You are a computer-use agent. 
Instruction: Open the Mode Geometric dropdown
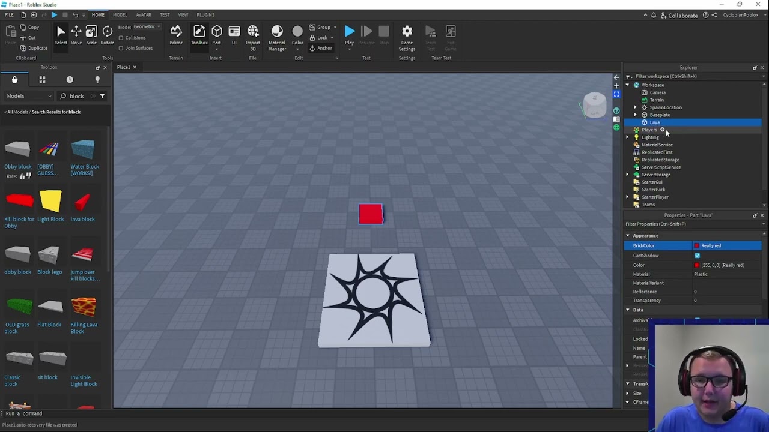(x=147, y=27)
